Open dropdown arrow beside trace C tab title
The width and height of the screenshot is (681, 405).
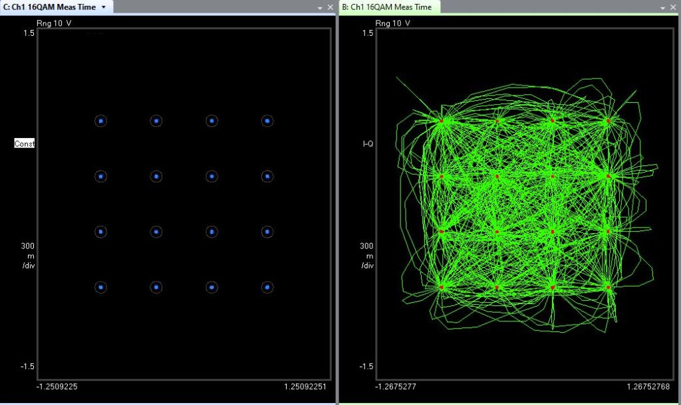[x=103, y=7]
